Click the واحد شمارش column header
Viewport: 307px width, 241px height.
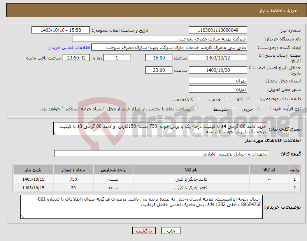click(x=113, y=170)
